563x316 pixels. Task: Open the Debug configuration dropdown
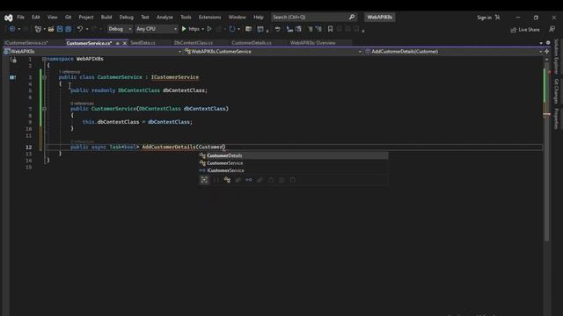(120, 29)
